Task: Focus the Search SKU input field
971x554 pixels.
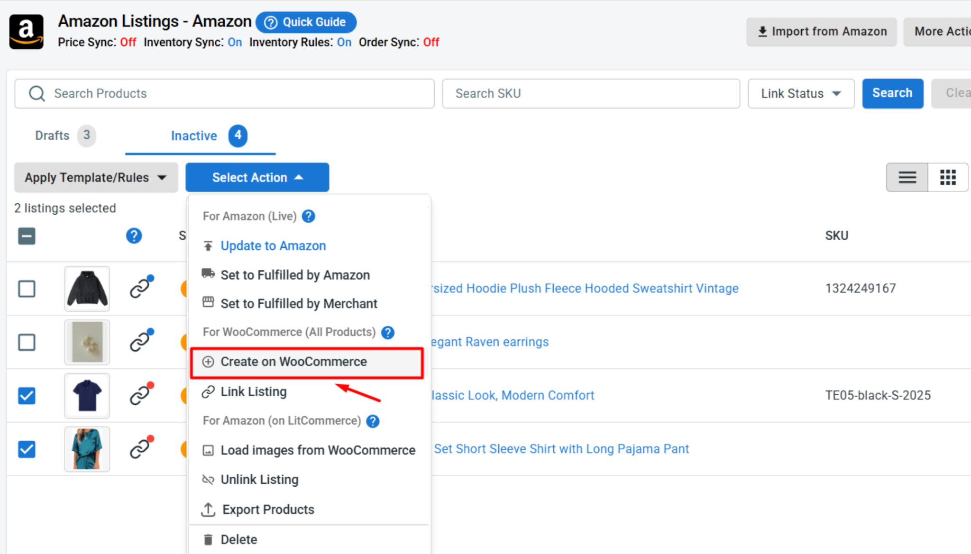Action: pos(591,93)
